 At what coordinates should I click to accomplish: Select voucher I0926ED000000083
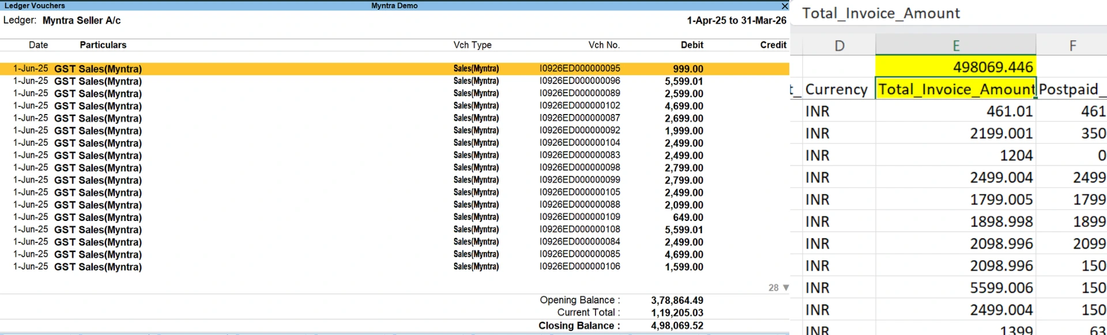(579, 155)
